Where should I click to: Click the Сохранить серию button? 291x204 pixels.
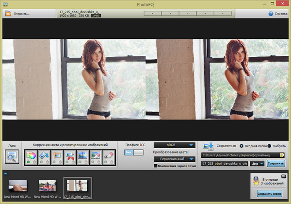(269, 194)
